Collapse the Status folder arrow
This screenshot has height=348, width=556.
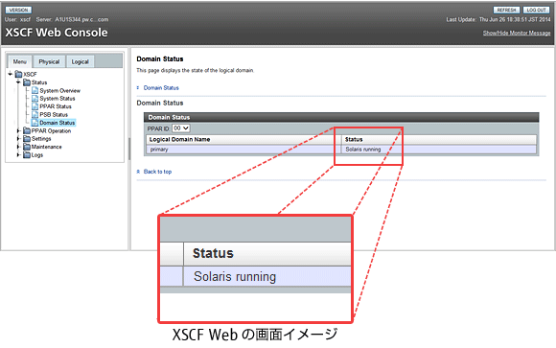[18, 81]
